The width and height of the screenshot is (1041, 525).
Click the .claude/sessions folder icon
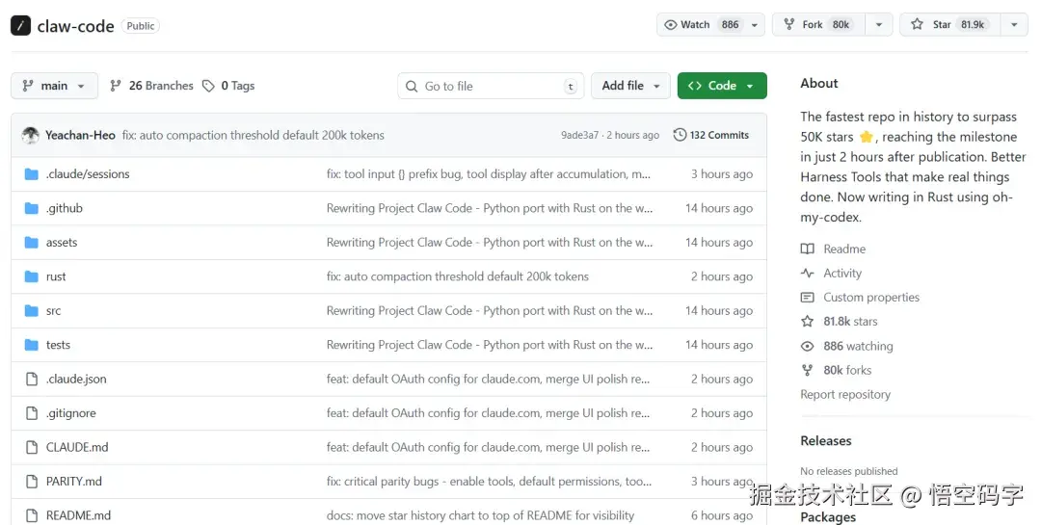[x=31, y=174]
